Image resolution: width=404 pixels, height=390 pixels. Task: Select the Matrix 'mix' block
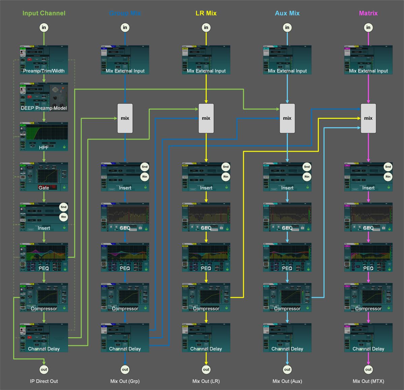368,118
